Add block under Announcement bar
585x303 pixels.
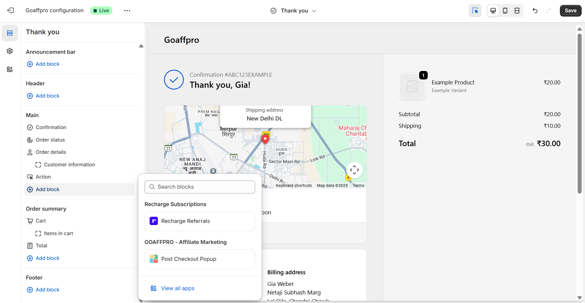point(47,64)
